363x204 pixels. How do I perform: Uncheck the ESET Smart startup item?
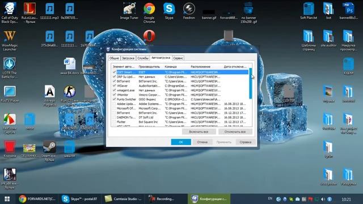pyautogui.click(x=114, y=72)
